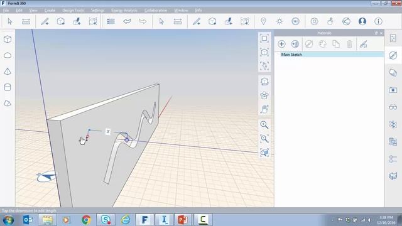Open the Sun and shadows tool
This screenshot has height=226, width=402.
click(280, 21)
